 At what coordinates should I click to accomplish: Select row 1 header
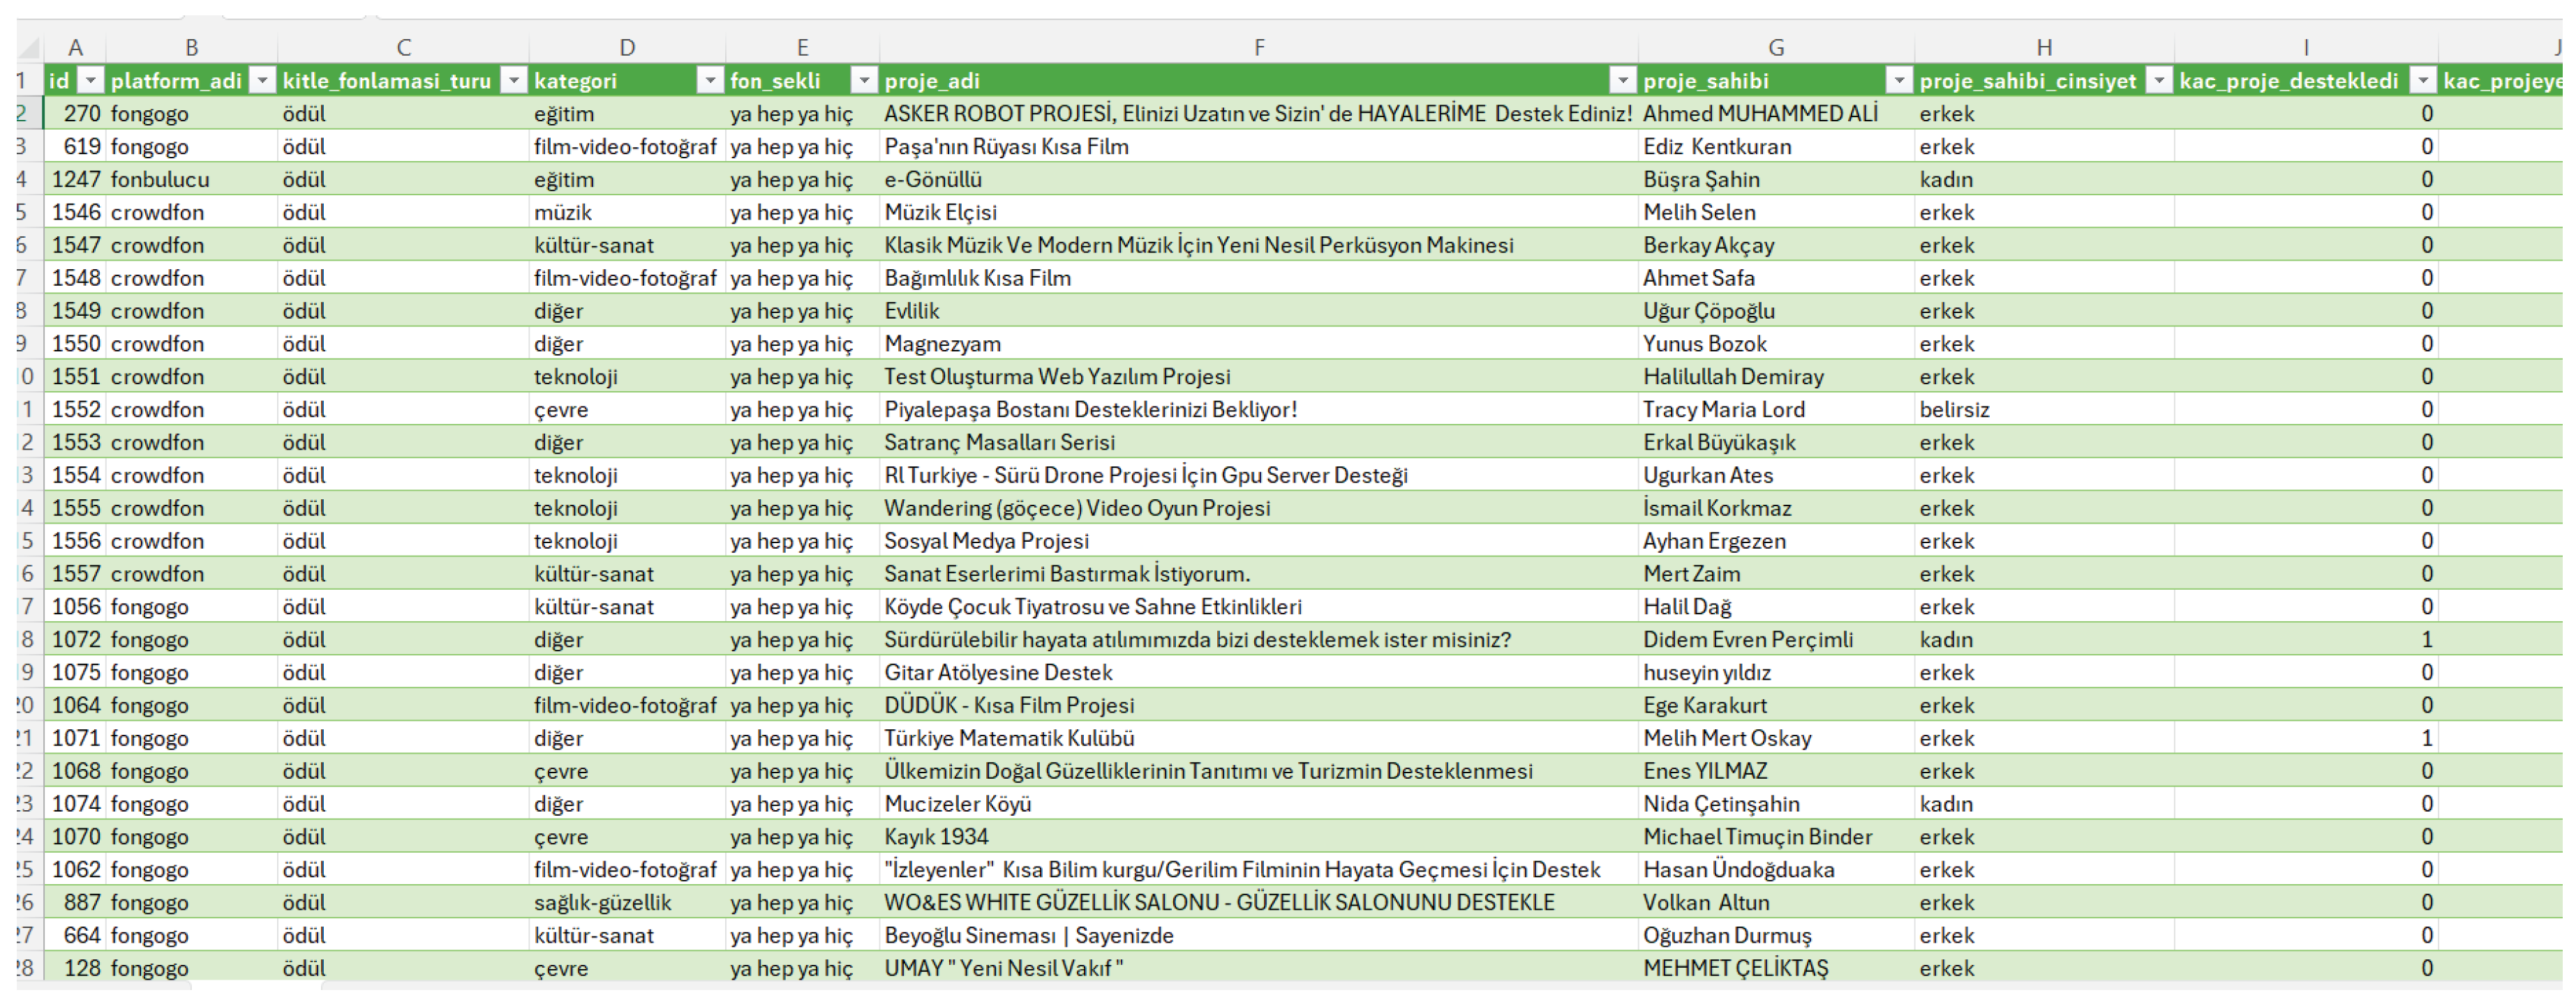click(x=22, y=81)
